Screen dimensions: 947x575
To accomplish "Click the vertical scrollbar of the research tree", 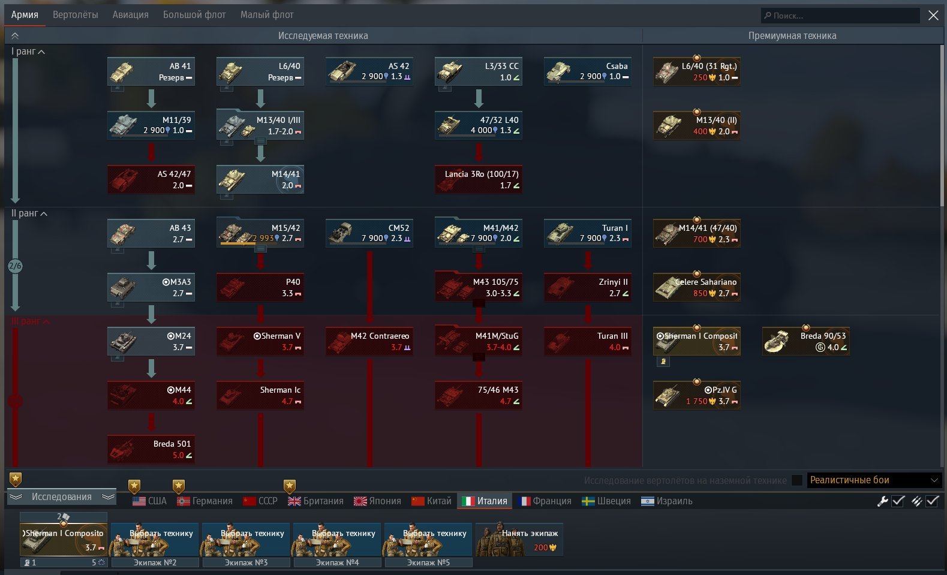I will [x=943, y=126].
